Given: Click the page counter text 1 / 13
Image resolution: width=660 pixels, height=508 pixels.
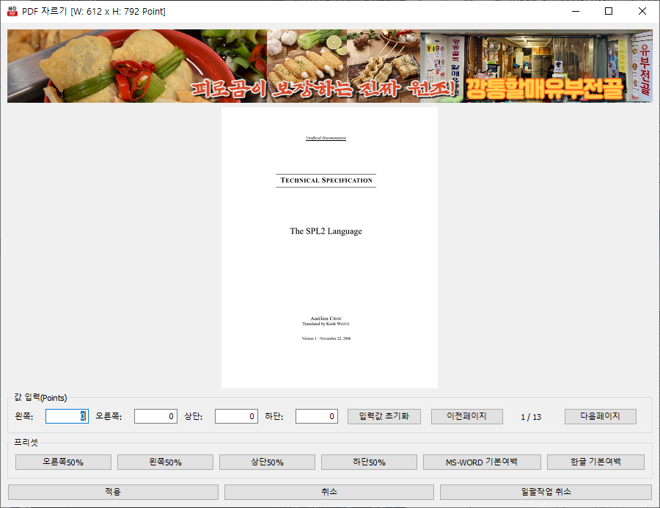Looking at the screenshot, I should (531, 417).
